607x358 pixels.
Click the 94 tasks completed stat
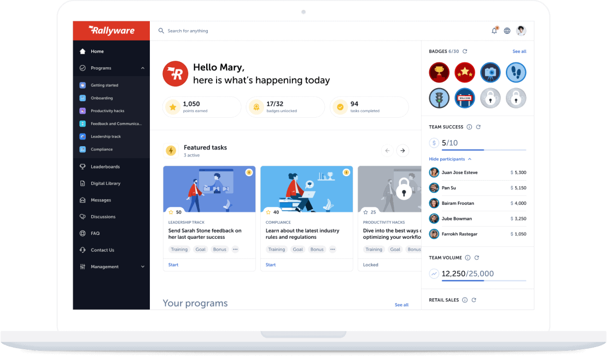pyautogui.click(x=369, y=107)
